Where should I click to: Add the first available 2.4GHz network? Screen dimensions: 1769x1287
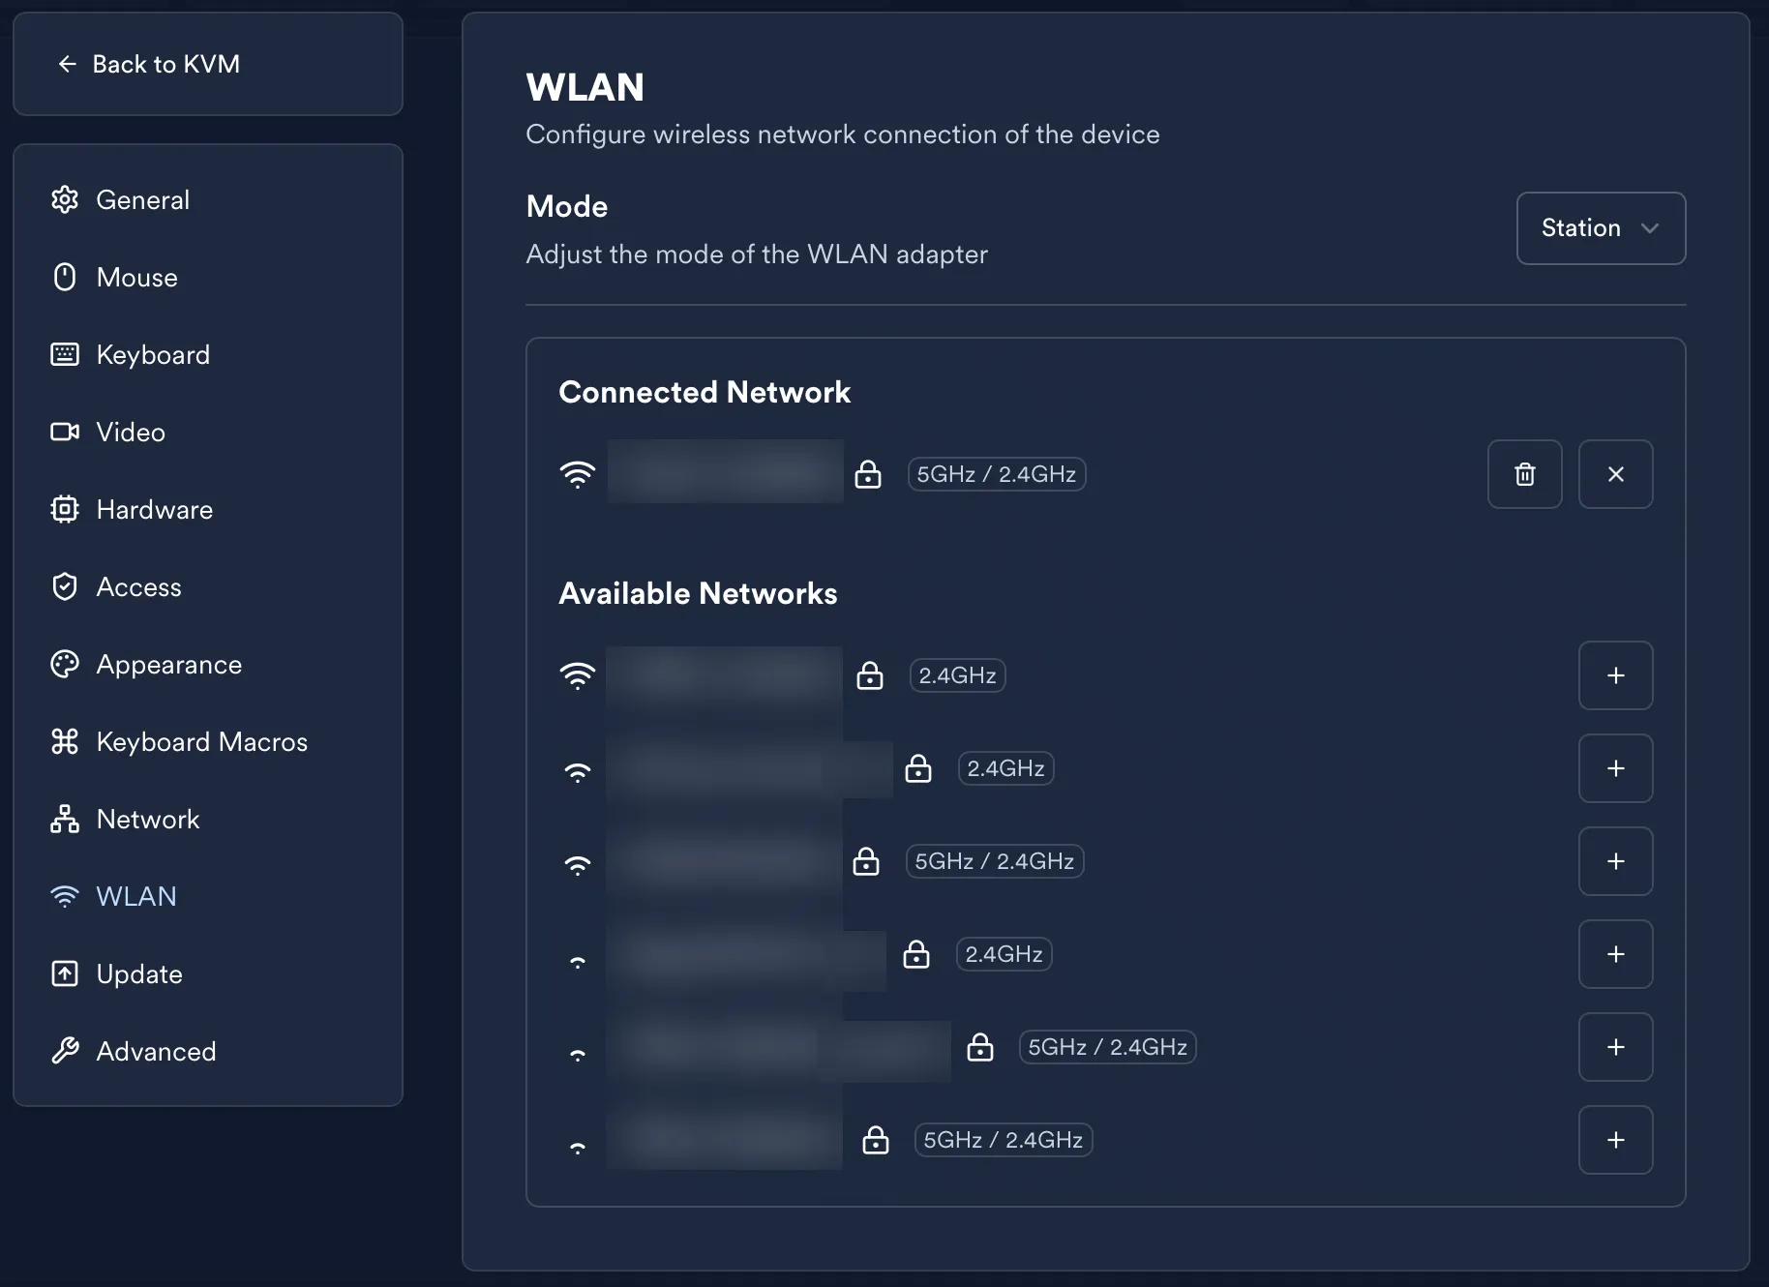point(1615,675)
